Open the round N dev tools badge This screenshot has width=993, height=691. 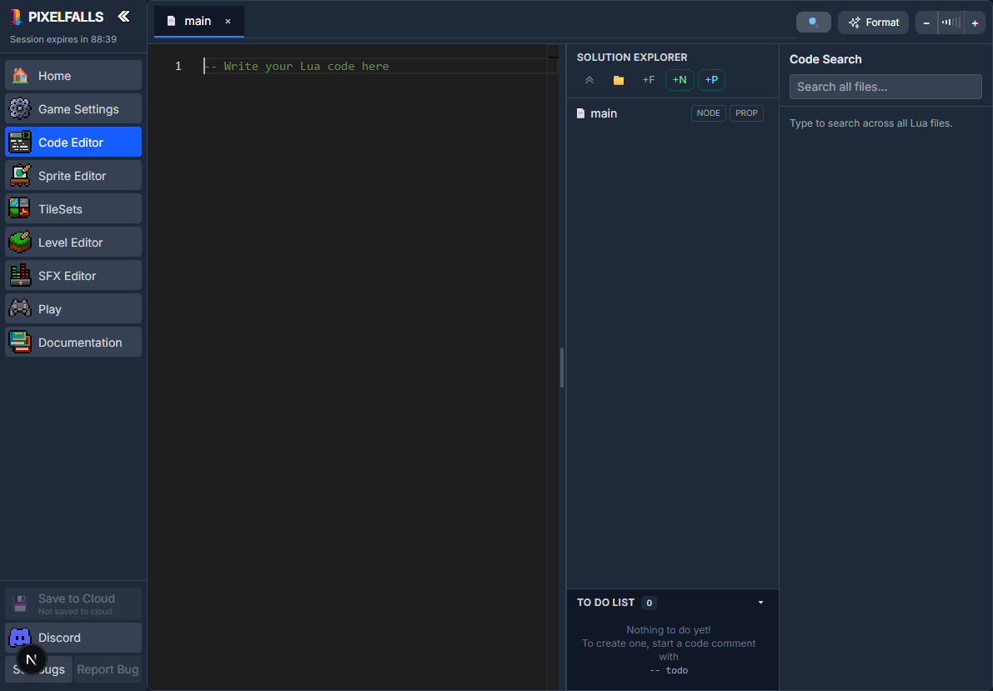[x=31, y=659]
